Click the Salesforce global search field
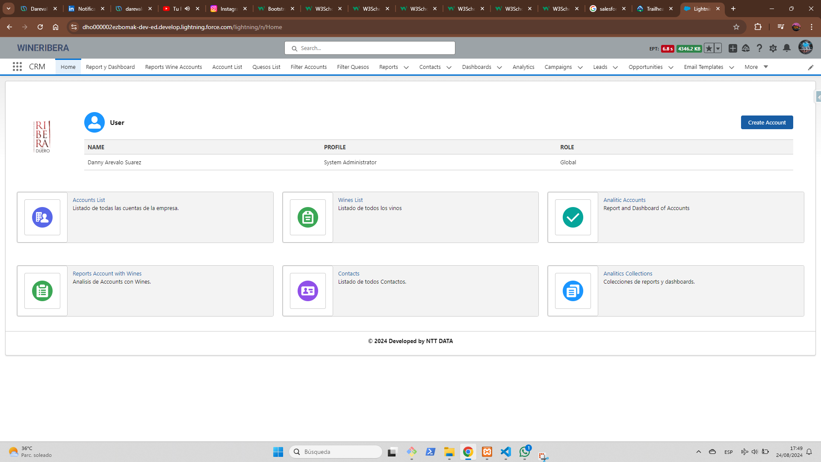 (369, 48)
